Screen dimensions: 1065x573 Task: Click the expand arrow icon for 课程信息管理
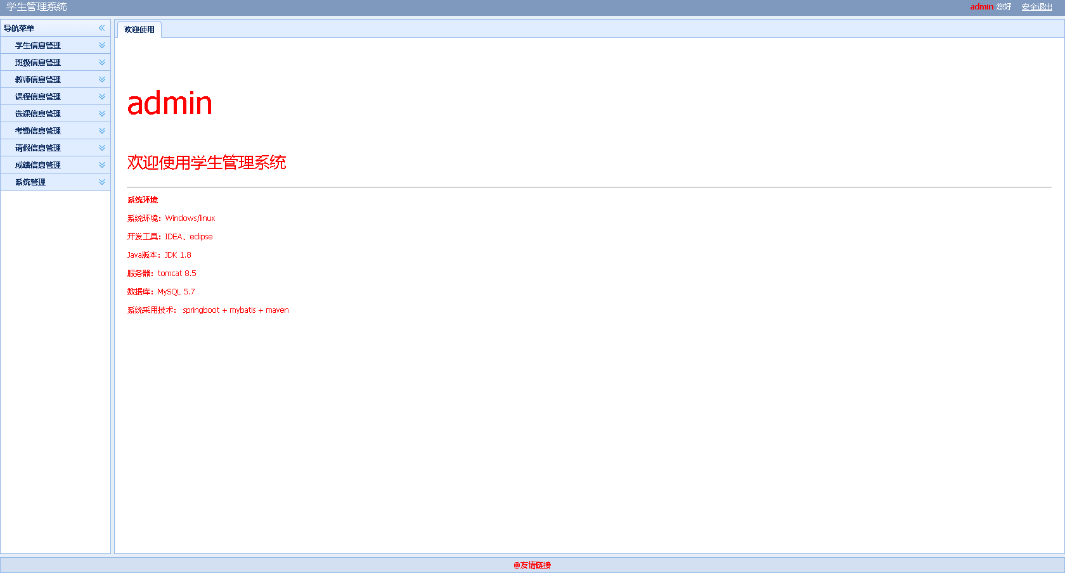click(102, 97)
